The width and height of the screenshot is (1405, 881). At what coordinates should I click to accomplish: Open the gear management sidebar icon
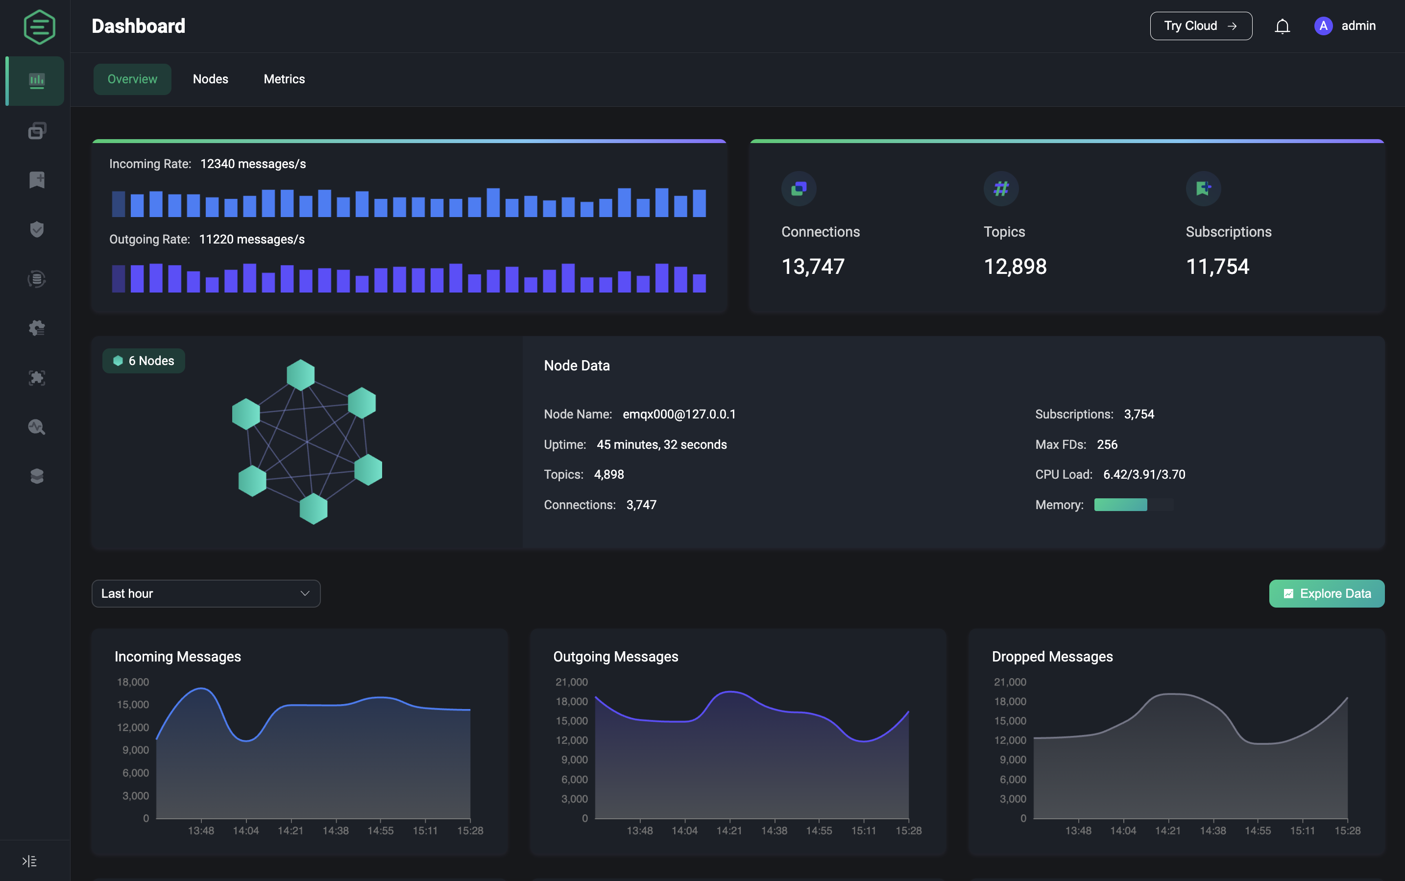click(37, 328)
